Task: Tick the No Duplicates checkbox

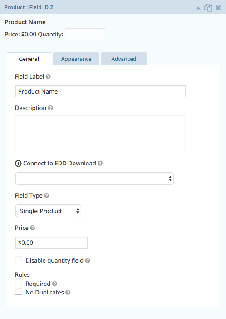Action: 19,291
